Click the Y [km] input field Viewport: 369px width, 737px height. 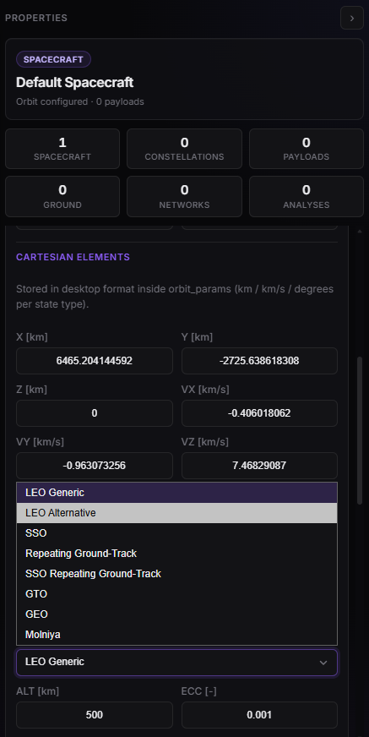(259, 361)
